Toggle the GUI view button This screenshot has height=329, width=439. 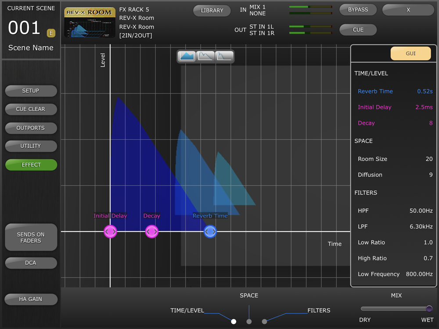click(x=410, y=54)
